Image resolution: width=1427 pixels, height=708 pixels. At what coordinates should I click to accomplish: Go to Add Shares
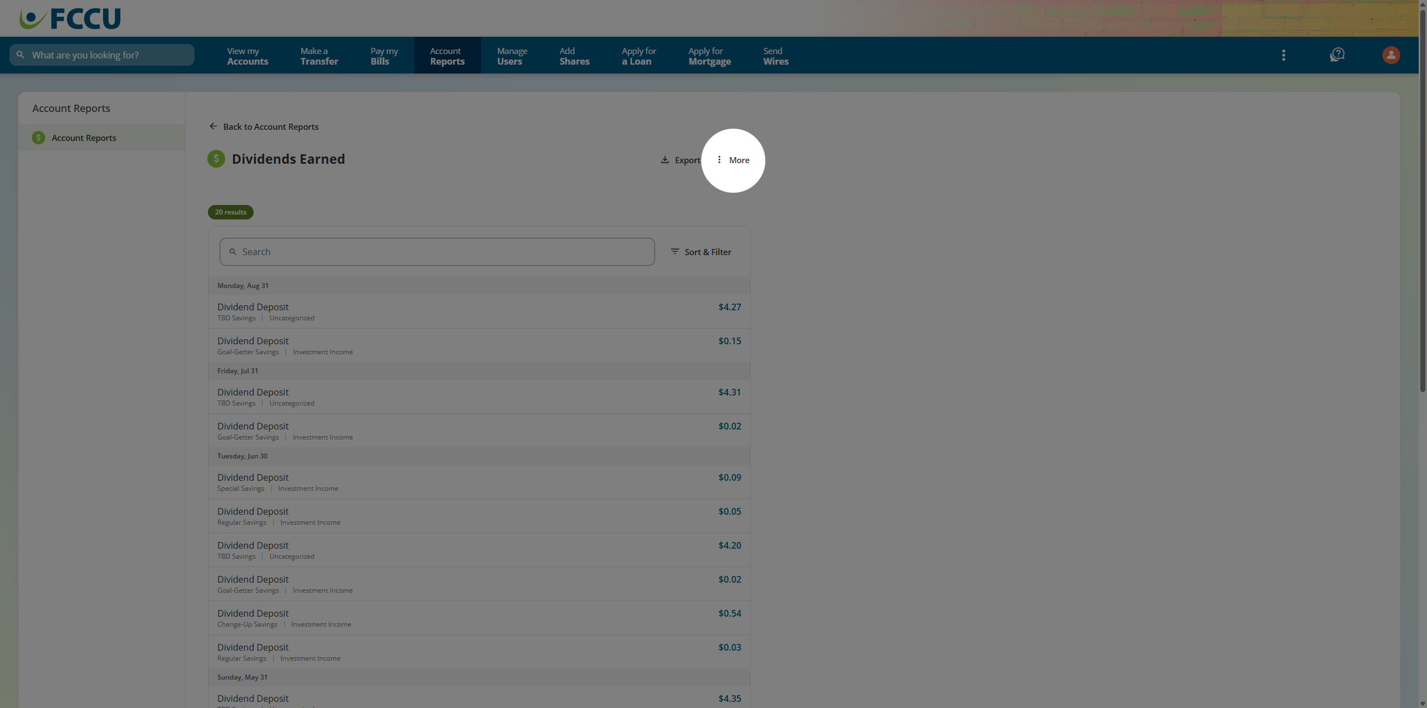(x=574, y=56)
